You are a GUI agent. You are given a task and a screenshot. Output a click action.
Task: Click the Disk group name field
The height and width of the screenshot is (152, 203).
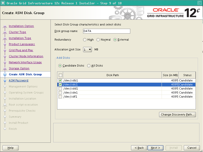coord(107,31)
